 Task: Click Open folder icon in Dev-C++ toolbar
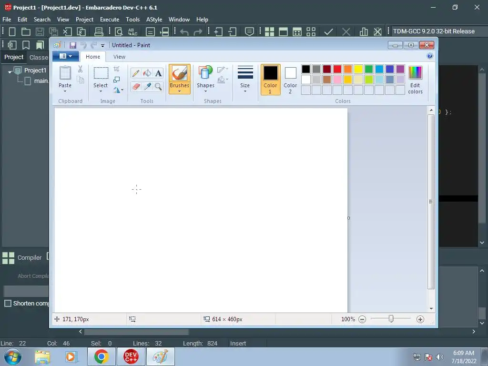26,32
